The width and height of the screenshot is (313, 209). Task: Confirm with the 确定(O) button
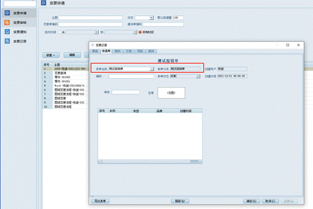click(251, 201)
